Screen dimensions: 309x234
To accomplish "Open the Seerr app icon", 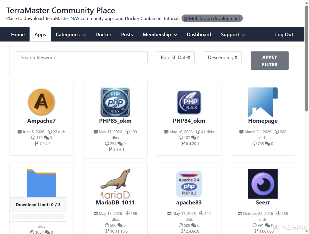I will (263, 184).
